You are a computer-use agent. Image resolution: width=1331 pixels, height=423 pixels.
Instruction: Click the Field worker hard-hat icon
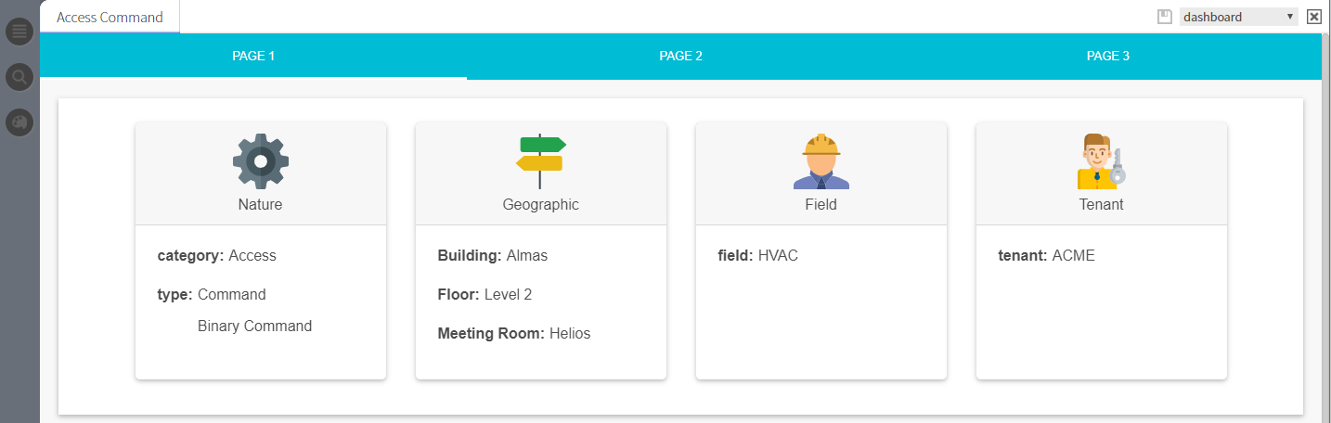(821, 161)
